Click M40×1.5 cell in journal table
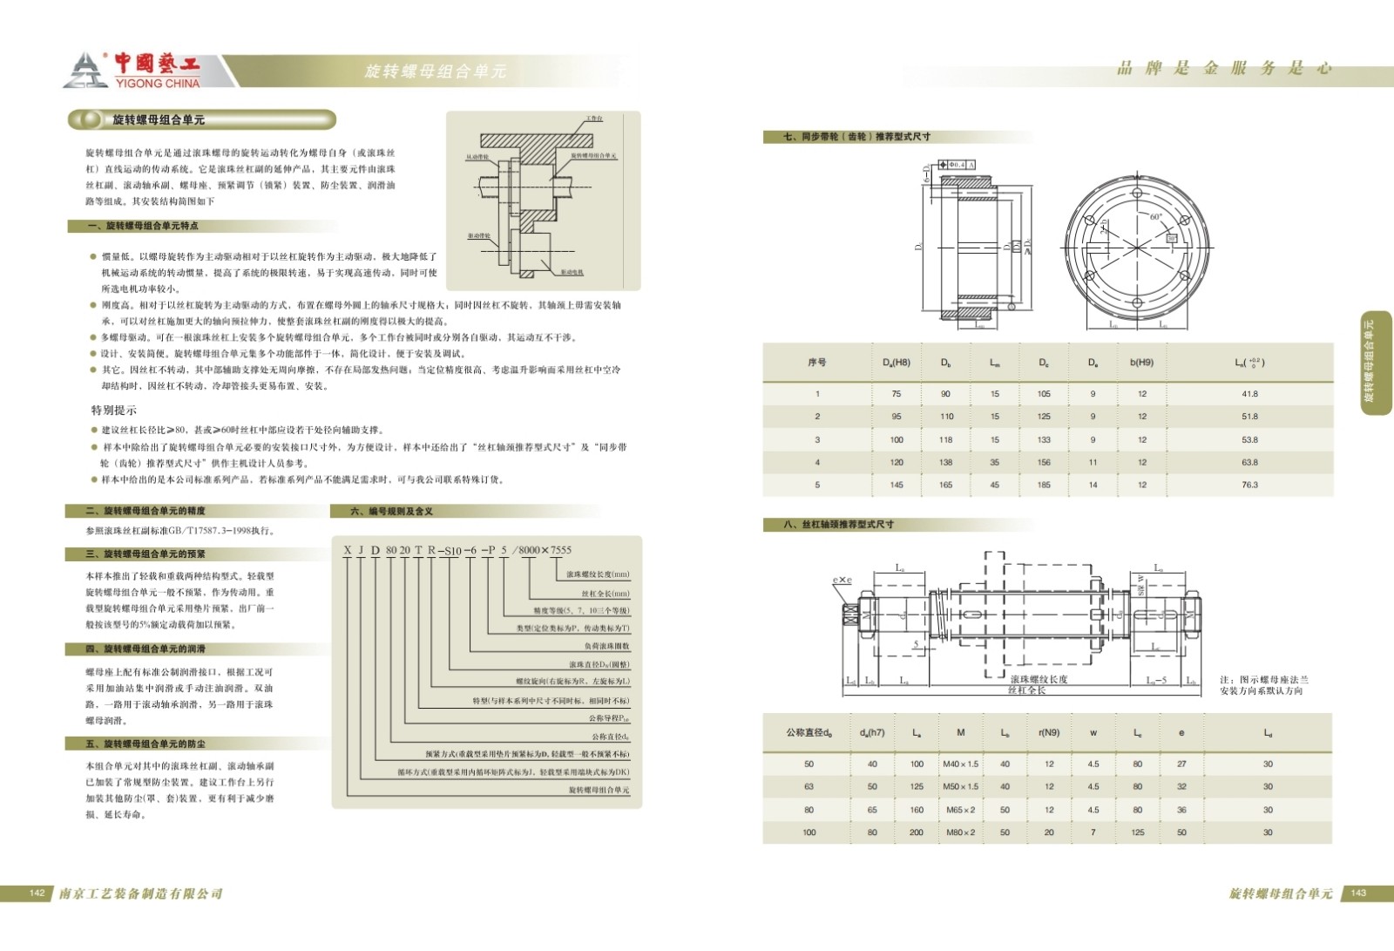This screenshot has width=1394, height=951. pyautogui.click(x=960, y=764)
